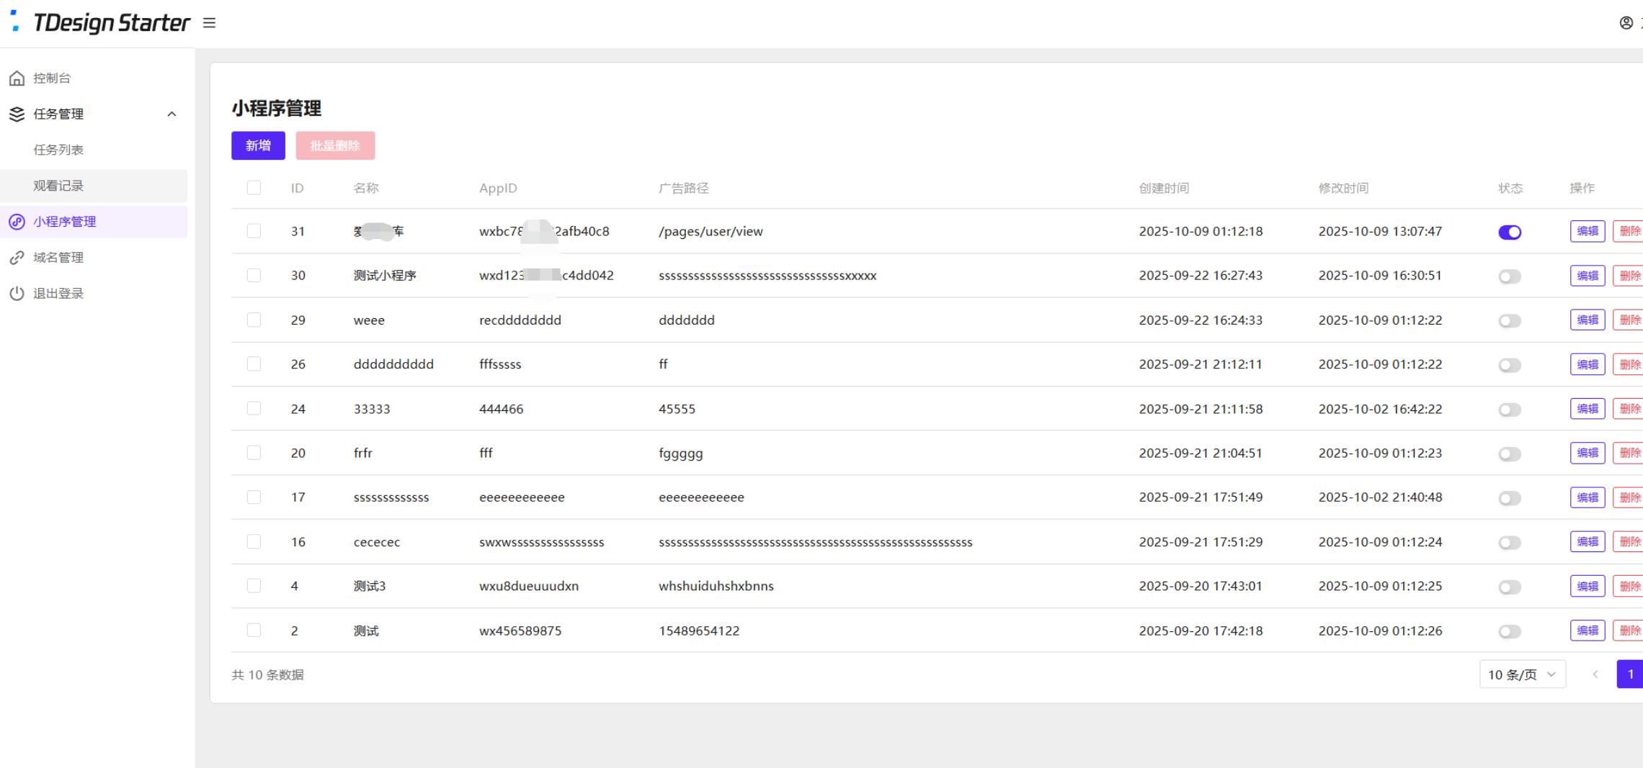Select page 1 in the pagination
The width and height of the screenshot is (1643, 768).
(1630, 674)
